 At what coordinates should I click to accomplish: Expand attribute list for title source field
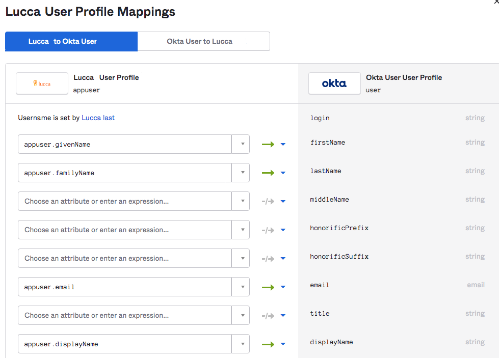241,315
